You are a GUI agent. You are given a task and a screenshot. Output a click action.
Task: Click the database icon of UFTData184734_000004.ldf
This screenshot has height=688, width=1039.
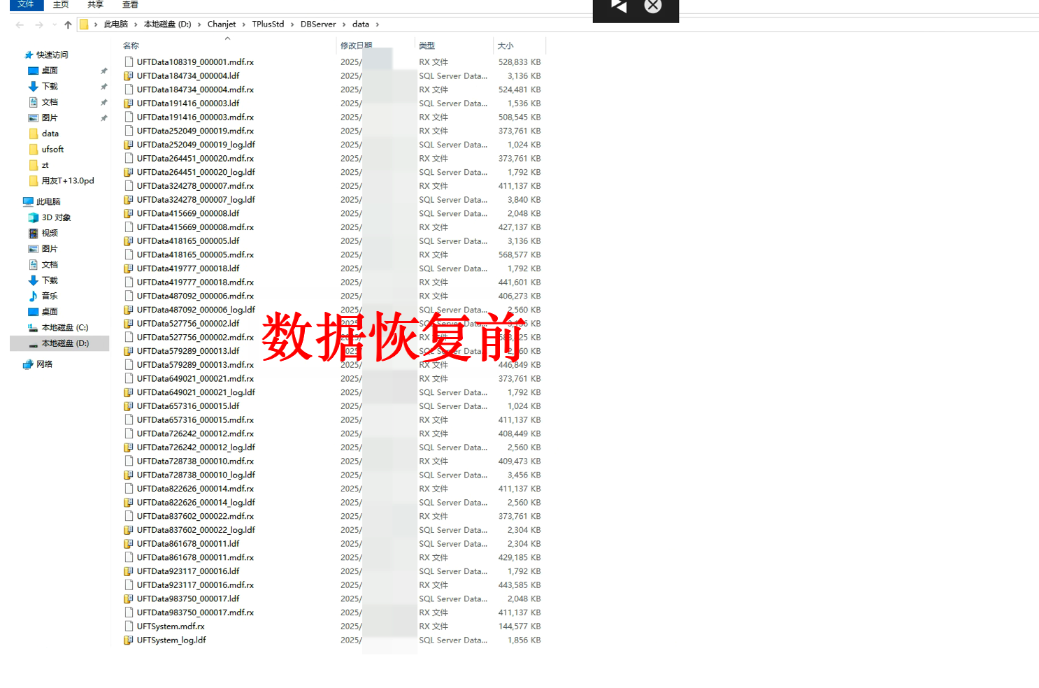point(129,76)
